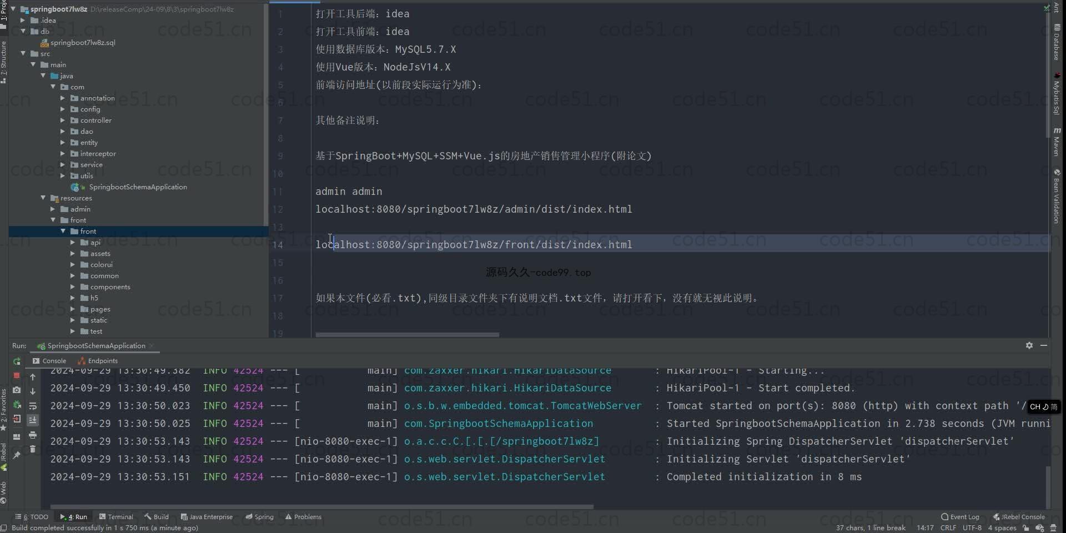The image size is (1066, 533).
Task: Click CRLF line separator in status bar
Action: (948, 528)
